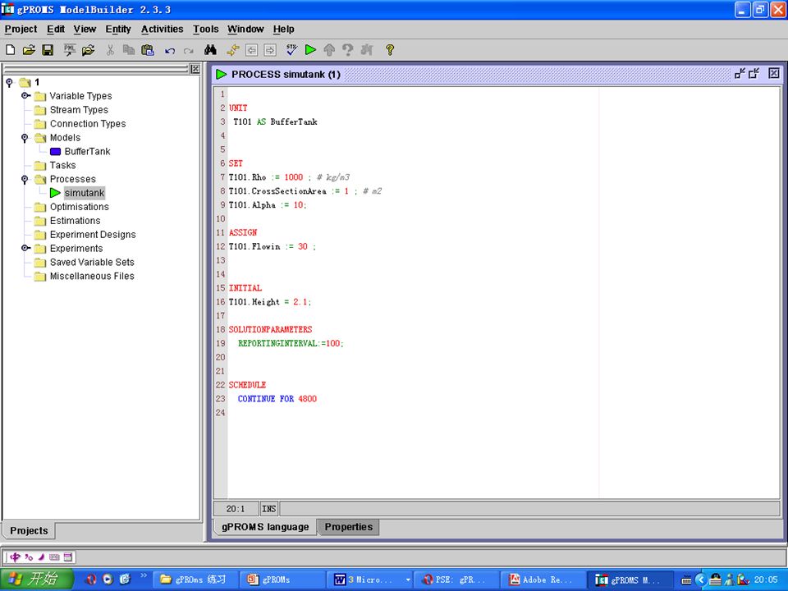Open the View menu

tap(85, 30)
